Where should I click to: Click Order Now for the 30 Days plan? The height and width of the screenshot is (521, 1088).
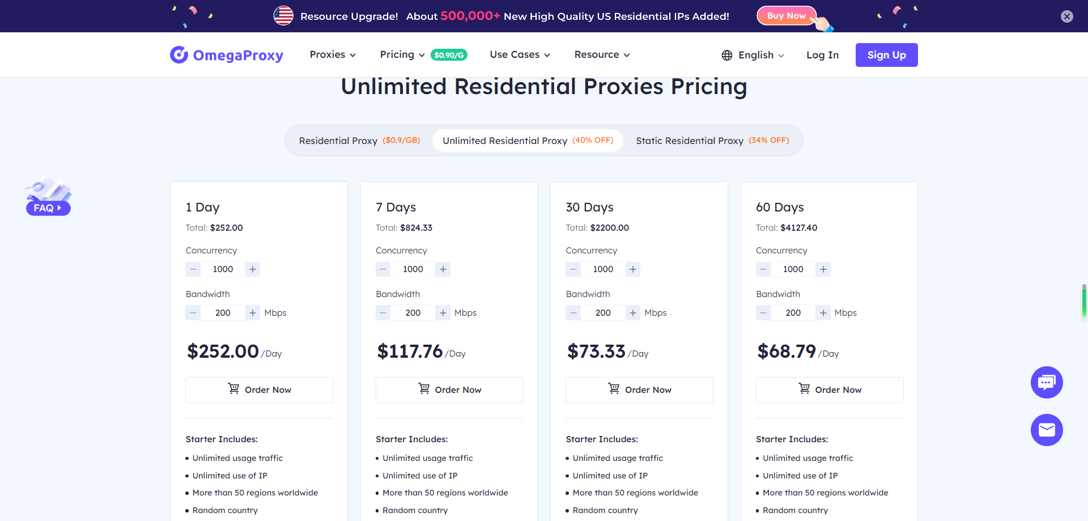click(x=639, y=390)
